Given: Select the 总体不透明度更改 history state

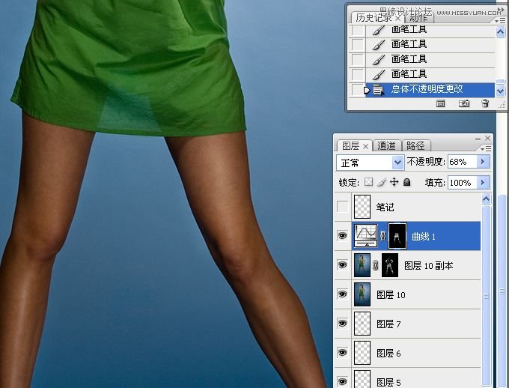Looking at the screenshot, I should [430, 90].
